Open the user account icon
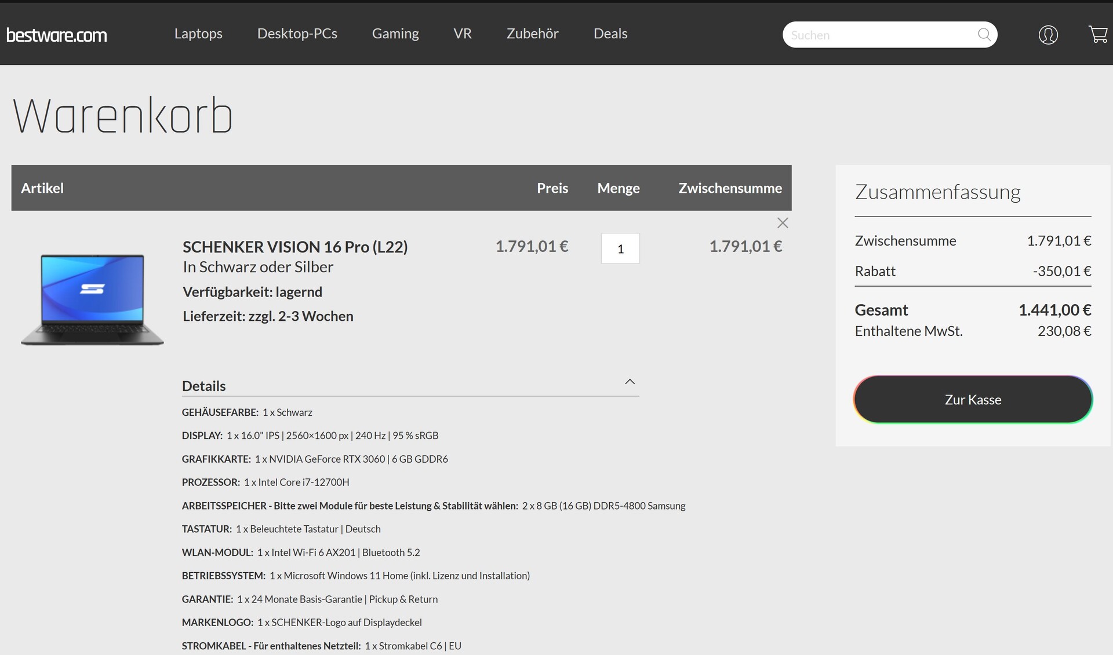Viewport: 1113px width, 655px height. (1047, 35)
